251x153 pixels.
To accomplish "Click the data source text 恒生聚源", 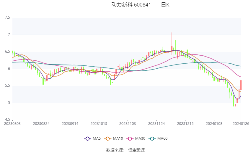I will 136,150.
